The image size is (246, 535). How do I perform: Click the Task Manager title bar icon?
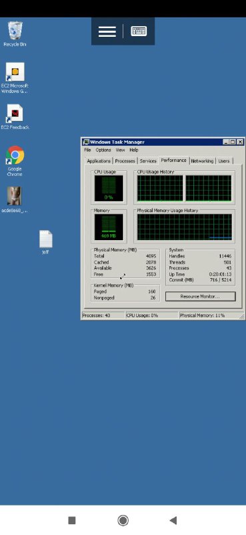pyautogui.click(x=86, y=142)
